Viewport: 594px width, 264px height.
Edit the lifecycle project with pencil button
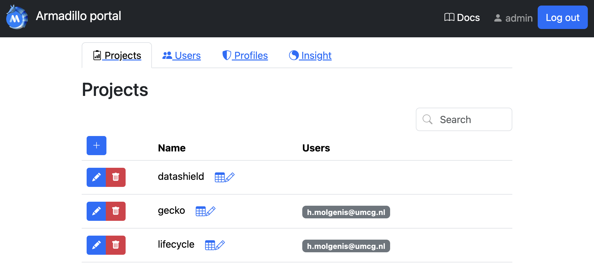(x=96, y=245)
